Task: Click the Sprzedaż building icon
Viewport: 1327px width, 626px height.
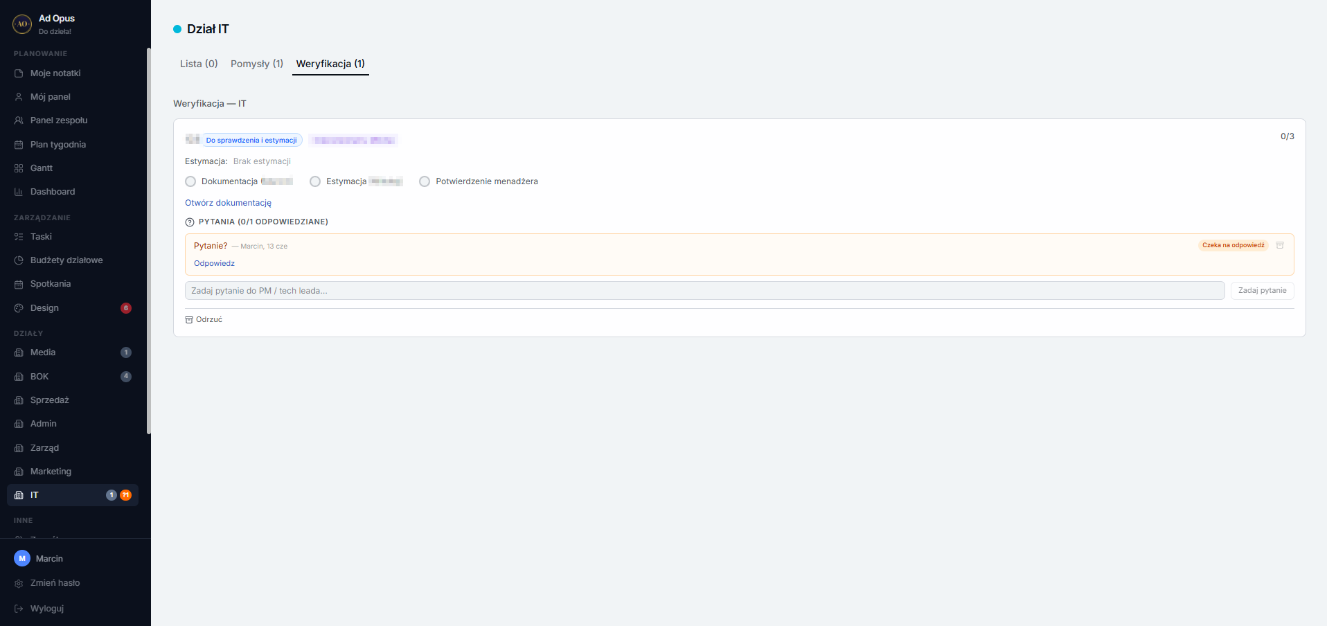Action: (x=19, y=400)
